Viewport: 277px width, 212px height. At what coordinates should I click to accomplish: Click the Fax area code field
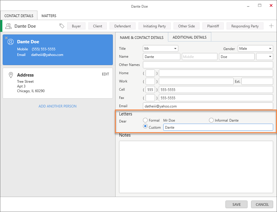tap(150, 98)
